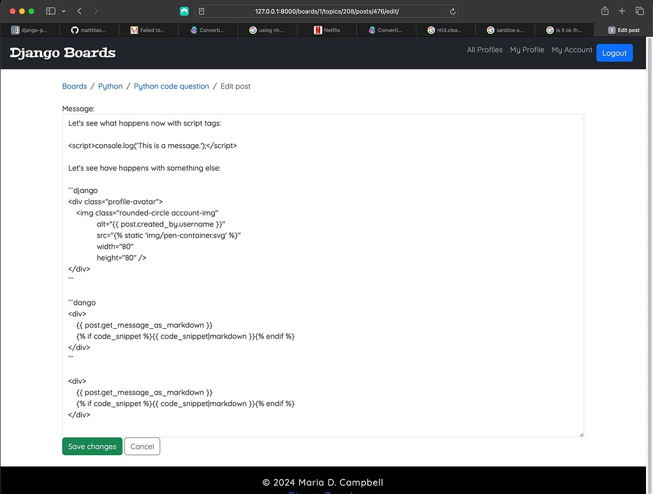Open My Profile from the navbar

tap(527, 49)
